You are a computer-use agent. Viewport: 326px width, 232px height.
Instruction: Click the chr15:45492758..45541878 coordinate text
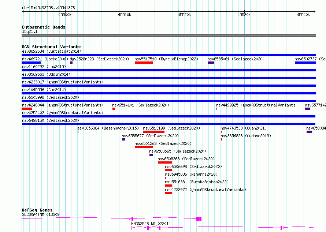(x=48, y=8)
